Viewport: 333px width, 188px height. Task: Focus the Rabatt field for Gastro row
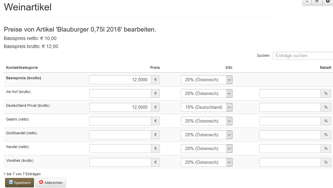tap(290, 121)
